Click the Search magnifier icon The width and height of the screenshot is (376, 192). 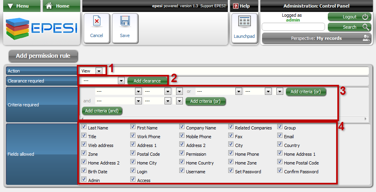tap(366, 27)
